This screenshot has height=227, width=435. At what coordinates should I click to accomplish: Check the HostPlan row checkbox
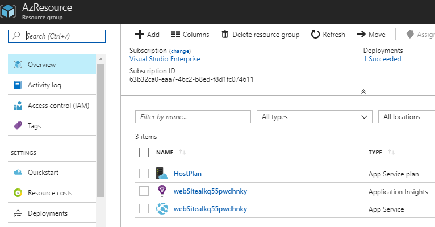(144, 174)
